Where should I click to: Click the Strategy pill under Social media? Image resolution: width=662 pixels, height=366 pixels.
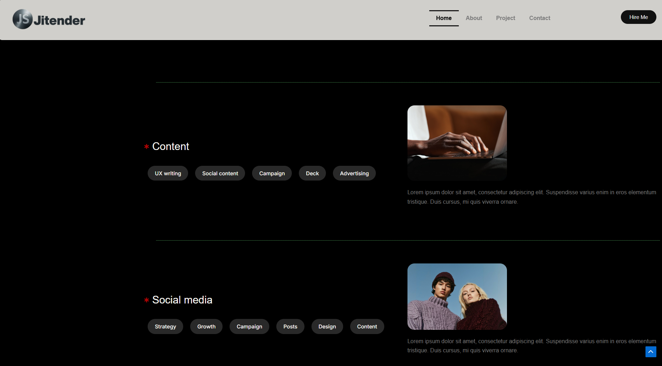(165, 327)
